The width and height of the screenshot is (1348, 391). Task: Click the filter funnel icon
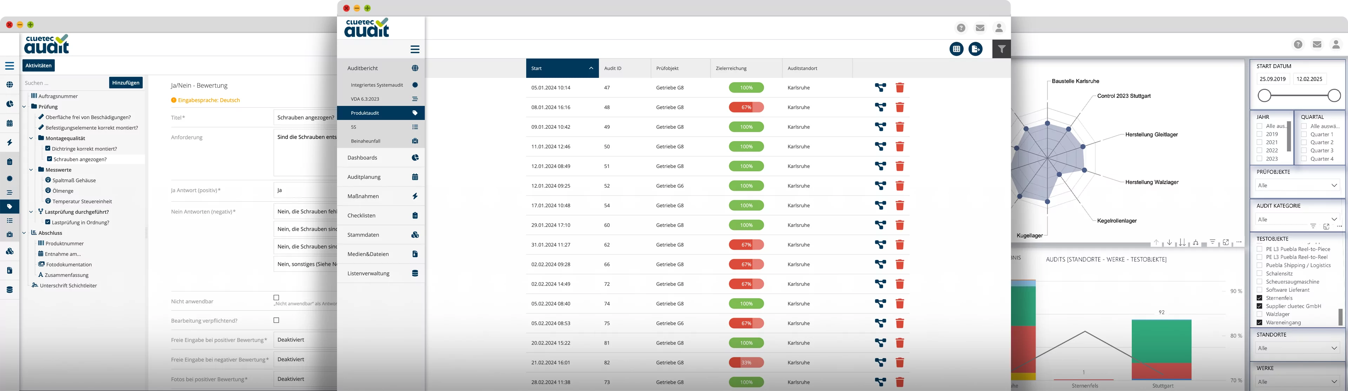[x=1001, y=49]
